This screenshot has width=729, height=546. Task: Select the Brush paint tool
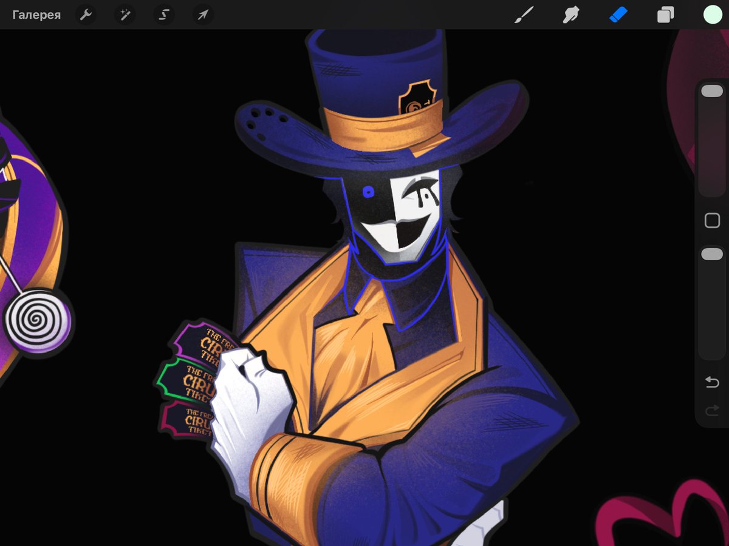point(523,15)
